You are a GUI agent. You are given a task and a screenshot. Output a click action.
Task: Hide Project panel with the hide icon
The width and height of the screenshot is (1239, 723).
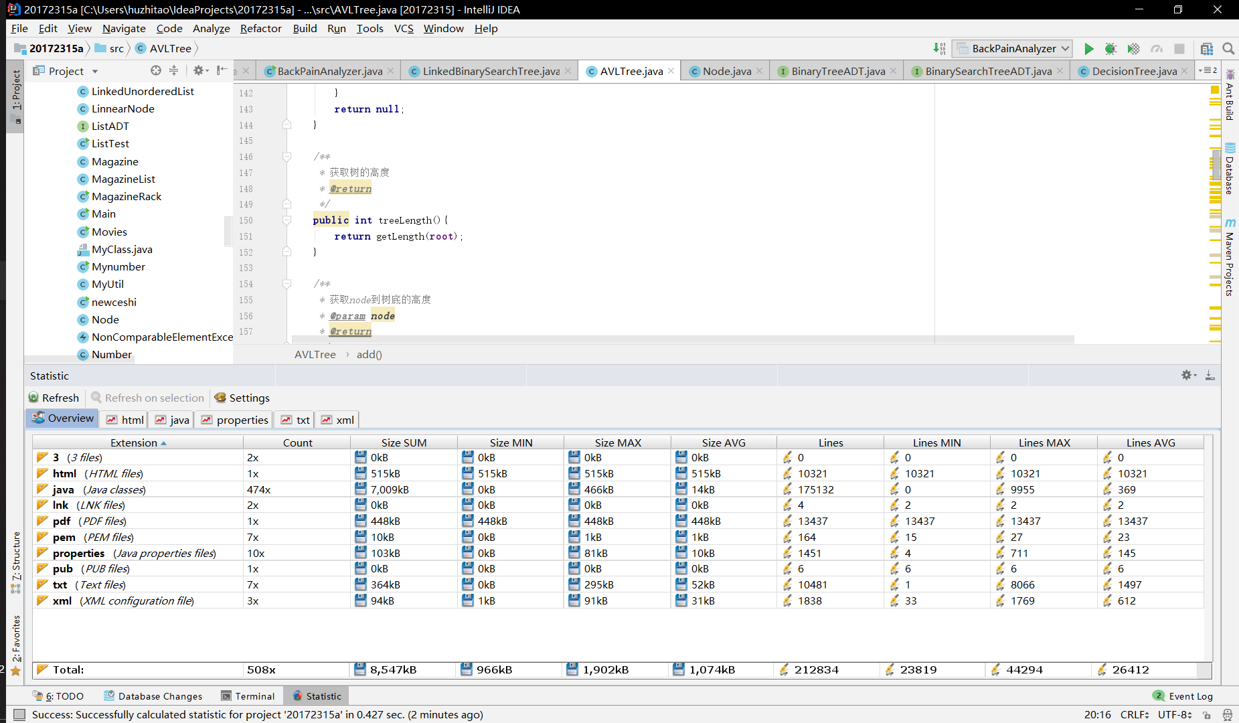(222, 70)
